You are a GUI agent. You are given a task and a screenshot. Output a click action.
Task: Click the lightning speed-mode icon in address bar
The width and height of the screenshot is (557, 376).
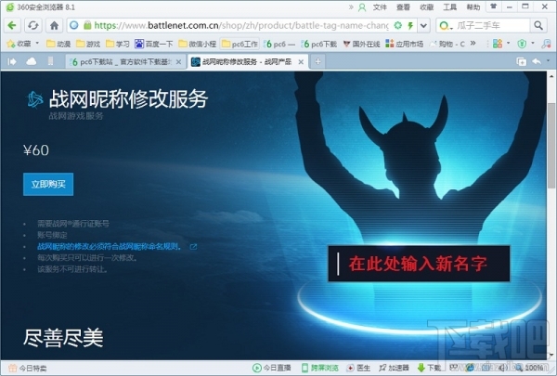pos(410,25)
